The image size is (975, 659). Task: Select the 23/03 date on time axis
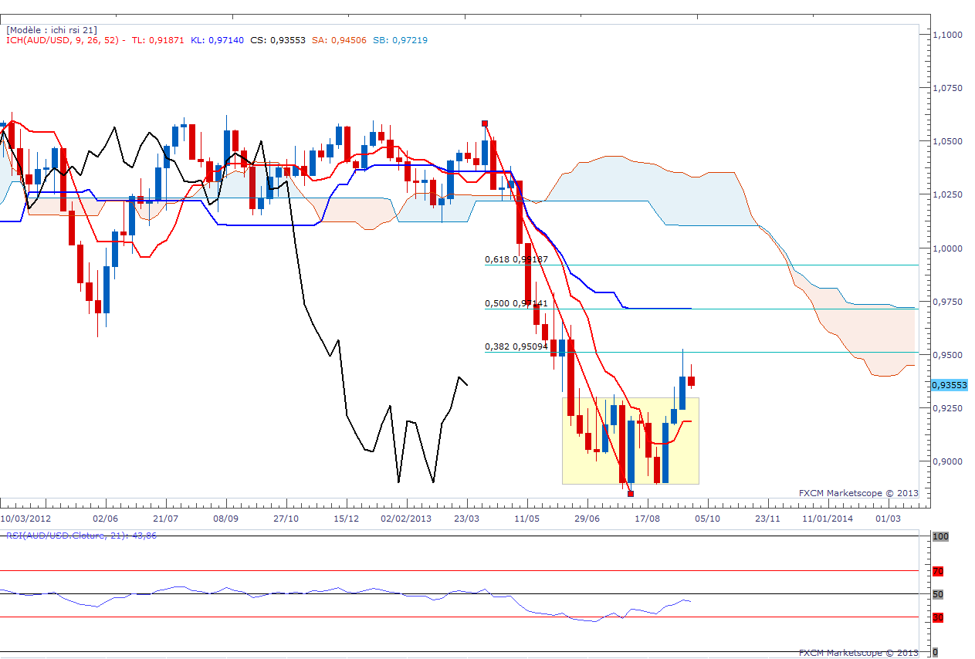(x=467, y=519)
